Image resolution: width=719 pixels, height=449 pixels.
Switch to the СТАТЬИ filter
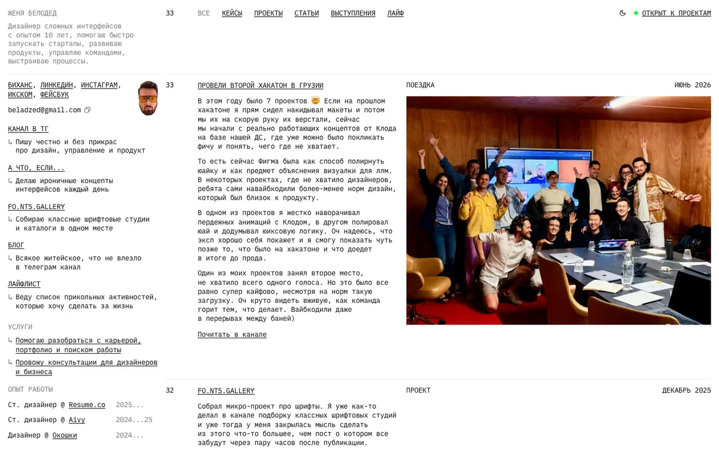point(307,13)
